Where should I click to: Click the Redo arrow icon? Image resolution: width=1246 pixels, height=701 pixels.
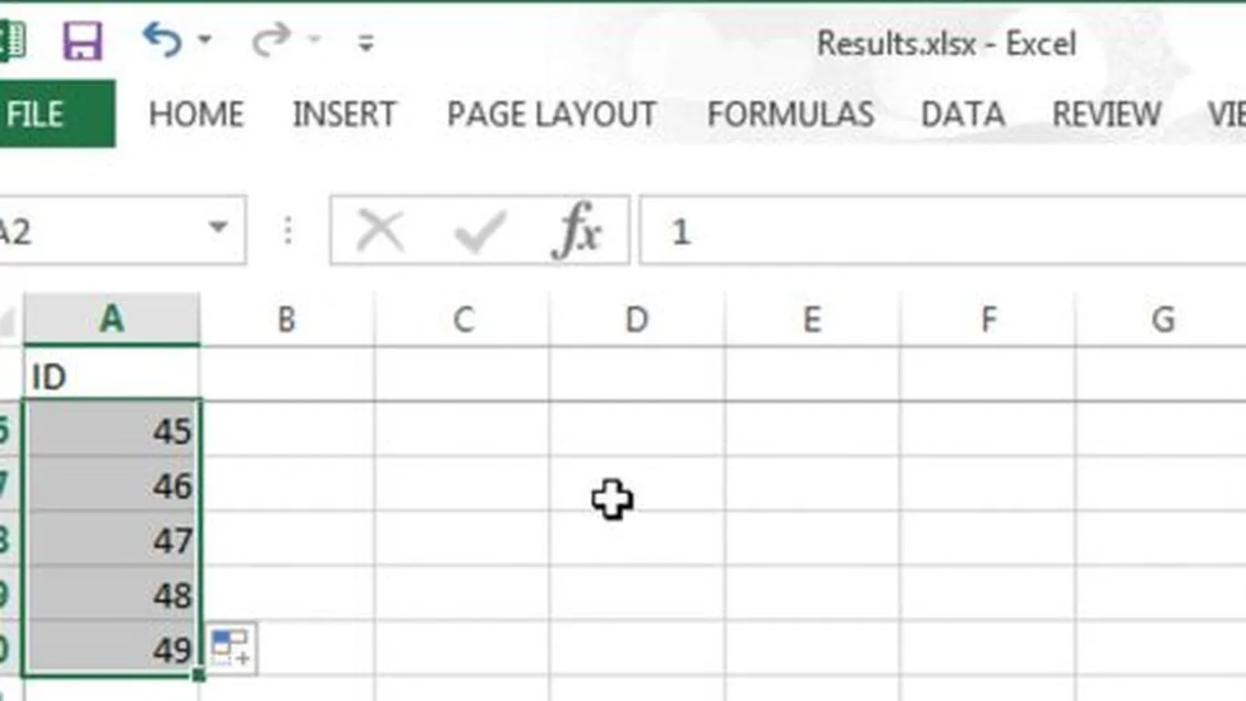[271, 40]
